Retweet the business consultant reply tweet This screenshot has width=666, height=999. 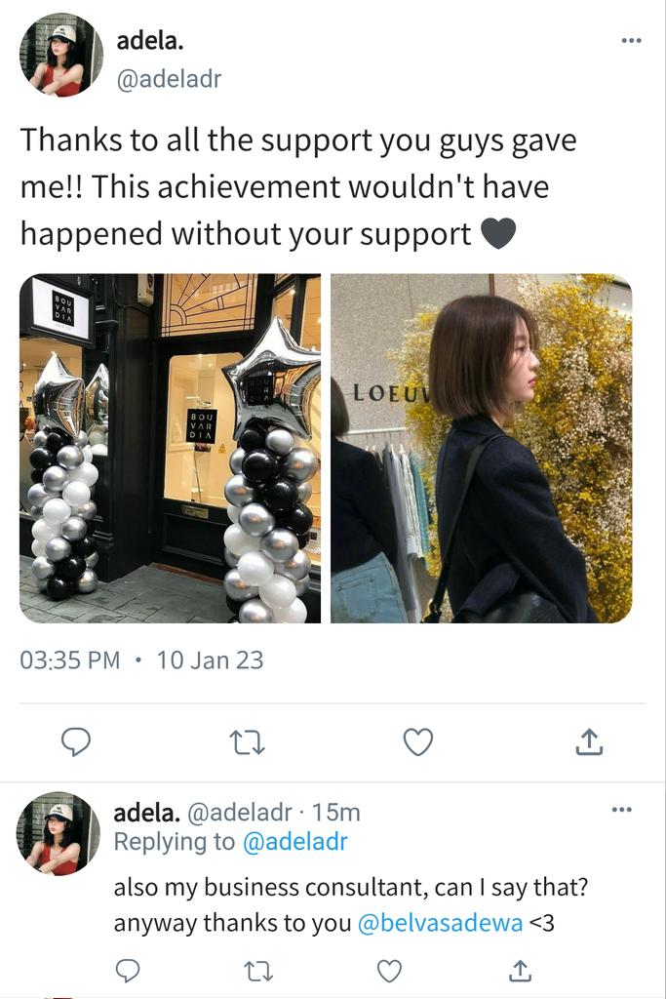tap(258, 971)
